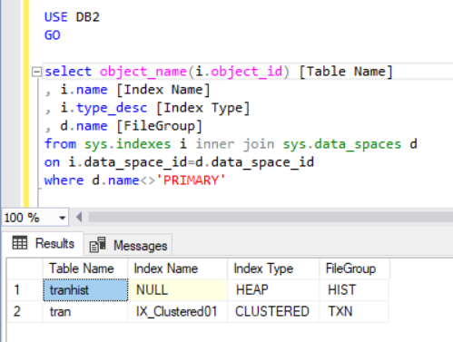Click the 'HEAP' cell
This screenshot has height=342, width=453.
273,290
